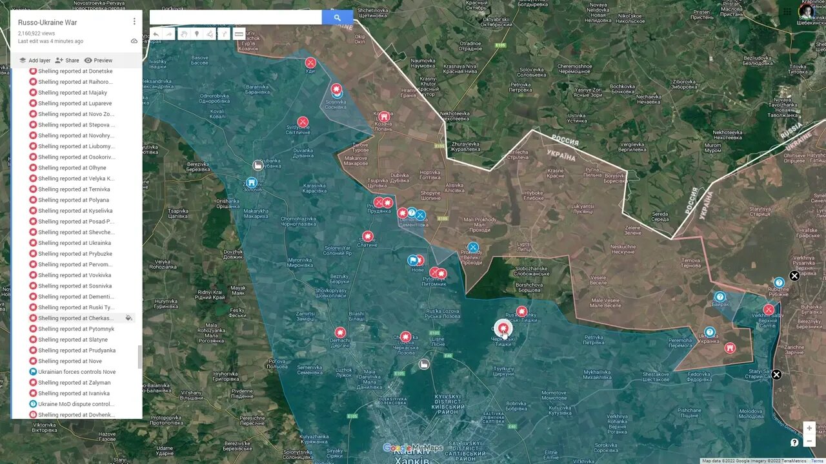Select Shelling reported at Lupareve item
This screenshot has height=464, width=826.
(76, 103)
